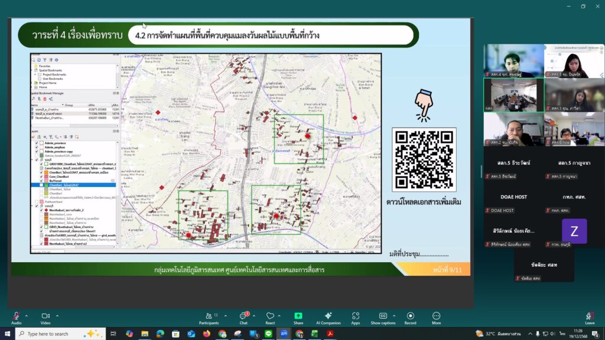Unmute the microphone with Audio button
Image resolution: width=605 pixels, height=340 pixels.
(16, 316)
